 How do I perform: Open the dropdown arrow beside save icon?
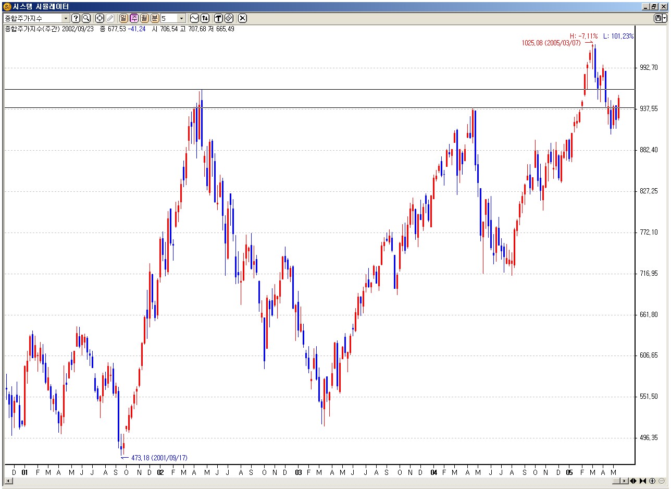tap(665, 18)
